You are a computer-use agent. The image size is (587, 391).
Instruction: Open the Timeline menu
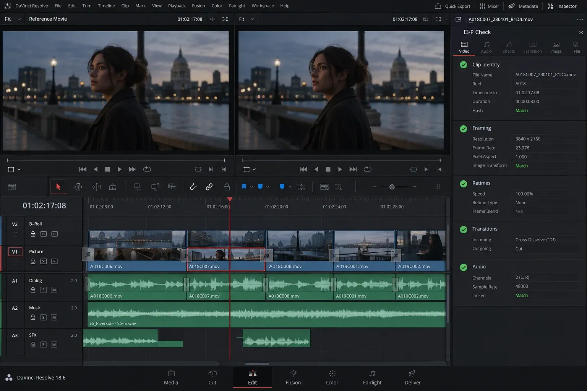(x=106, y=6)
